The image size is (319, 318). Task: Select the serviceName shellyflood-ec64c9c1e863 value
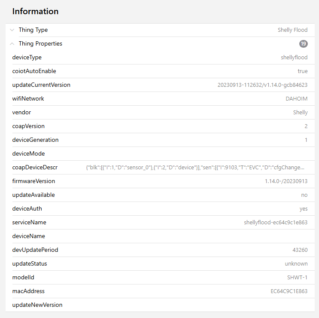coord(276,223)
